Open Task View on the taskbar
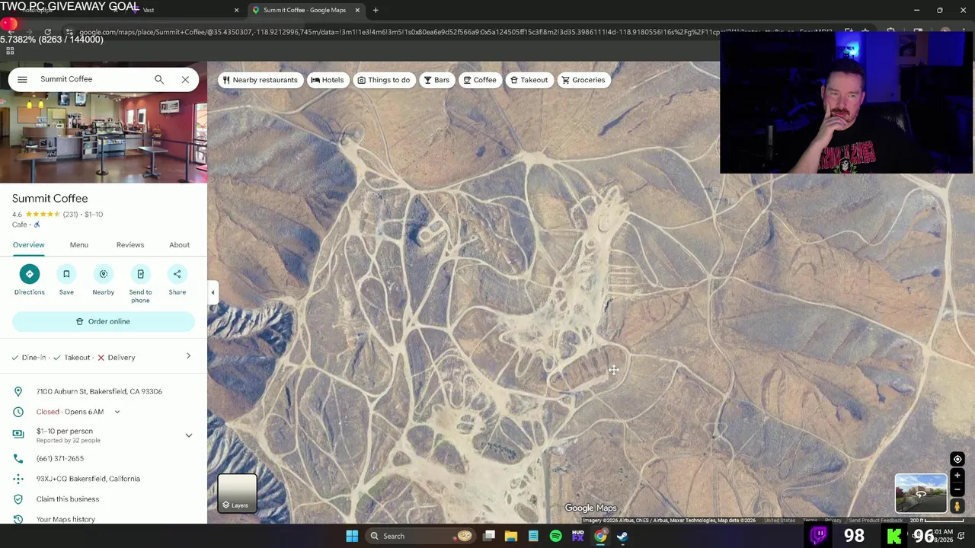975x548 pixels. click(x=489, y=536)
